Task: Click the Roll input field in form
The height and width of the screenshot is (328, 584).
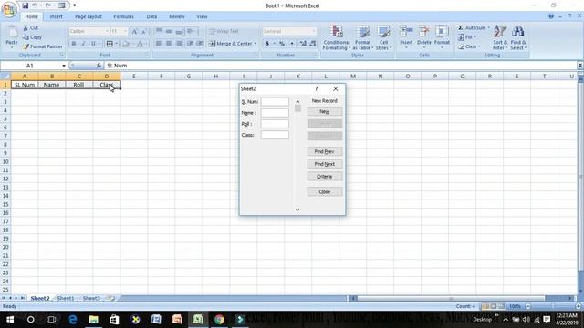Action: pos(275,124)
